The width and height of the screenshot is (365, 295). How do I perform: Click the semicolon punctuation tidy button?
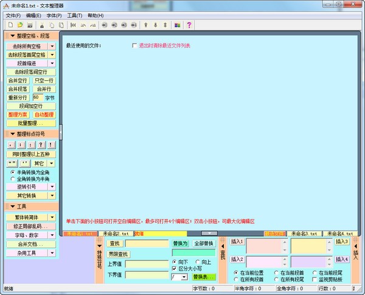click(21, 145)
